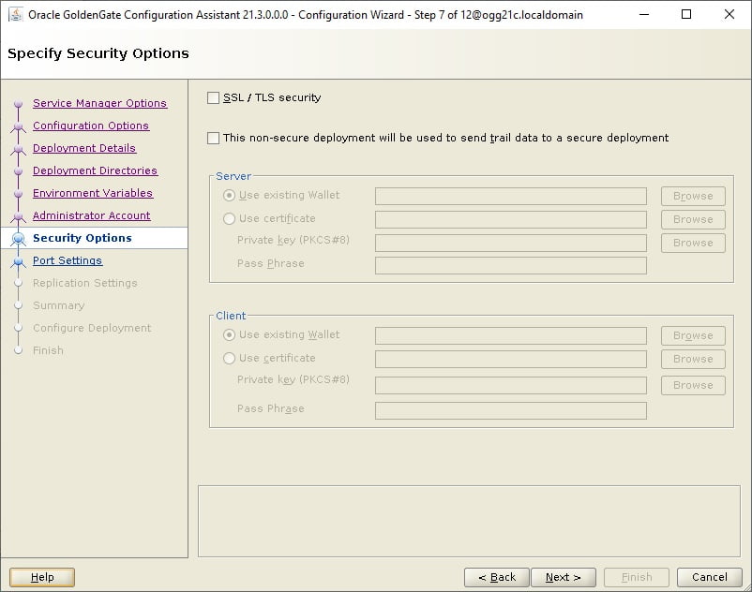The height and width of the screenshot is (592, 752).
Task: Click the Administrator Account step node icon
Action: pyautogui.click(x=18, y=216)
